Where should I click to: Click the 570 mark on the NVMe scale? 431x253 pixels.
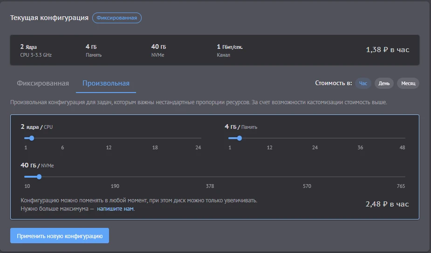point(307,186)
